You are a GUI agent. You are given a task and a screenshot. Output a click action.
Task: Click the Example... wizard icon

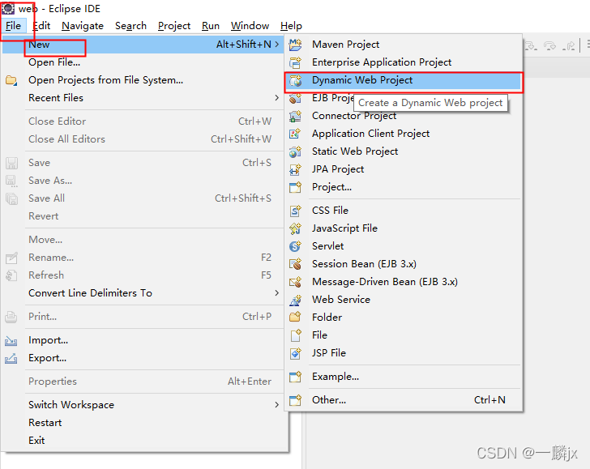click(x=295, y=377)
